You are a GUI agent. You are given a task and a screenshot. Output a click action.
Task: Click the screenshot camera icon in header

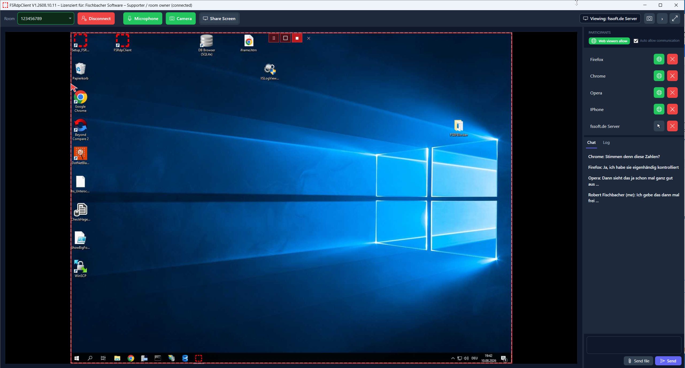[649, 18]
